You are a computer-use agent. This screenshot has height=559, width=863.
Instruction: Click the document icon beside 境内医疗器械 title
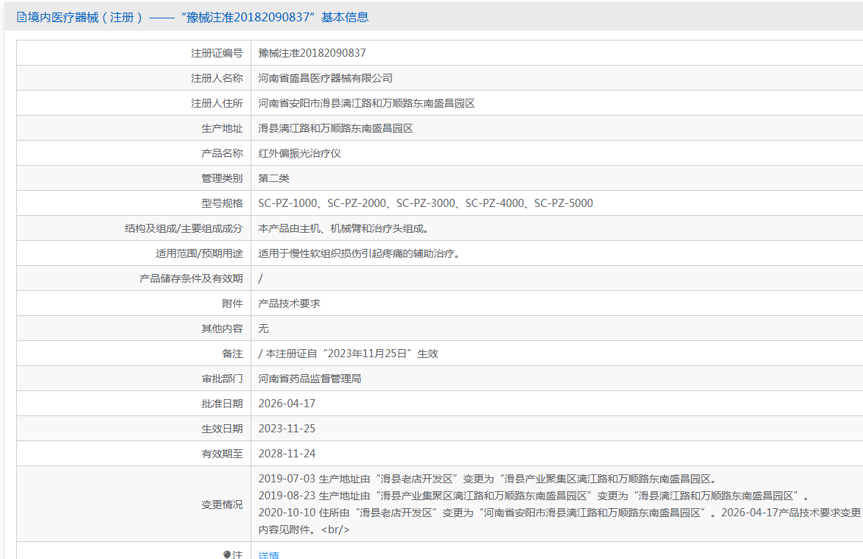[21, 18]
